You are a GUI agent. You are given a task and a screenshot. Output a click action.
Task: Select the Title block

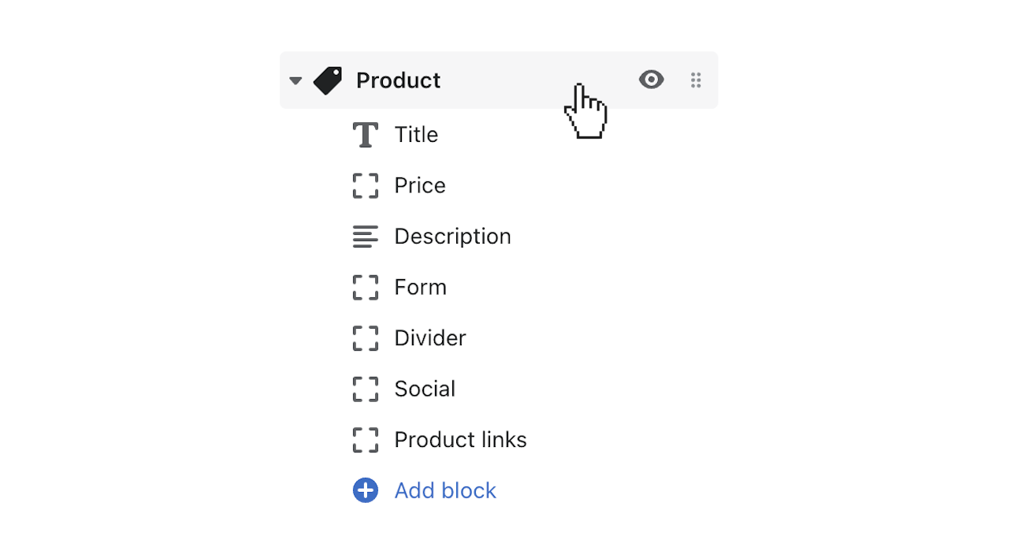pos(416,134)
